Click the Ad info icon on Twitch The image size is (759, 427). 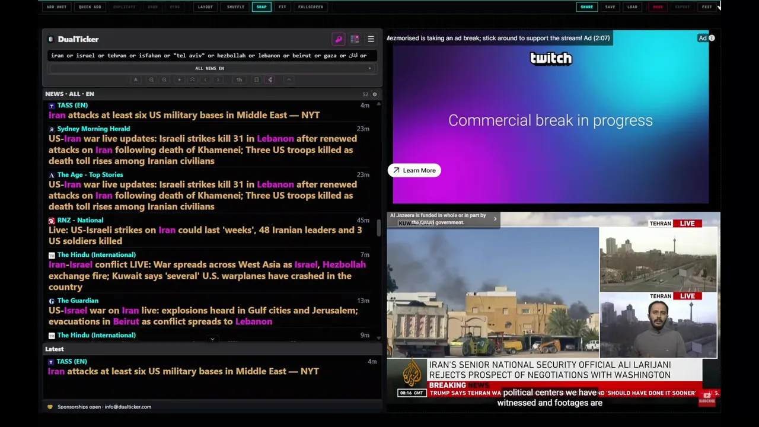[712, 38]
